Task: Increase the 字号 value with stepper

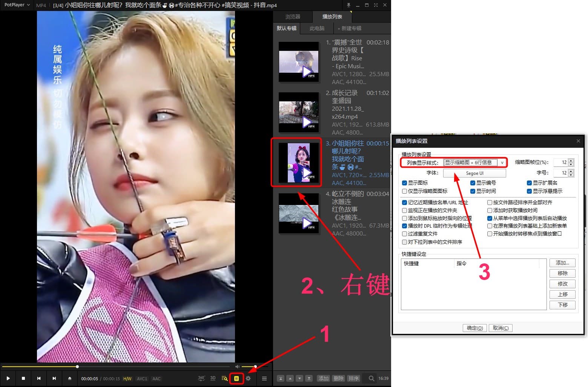Action: [x=571, y=171]
